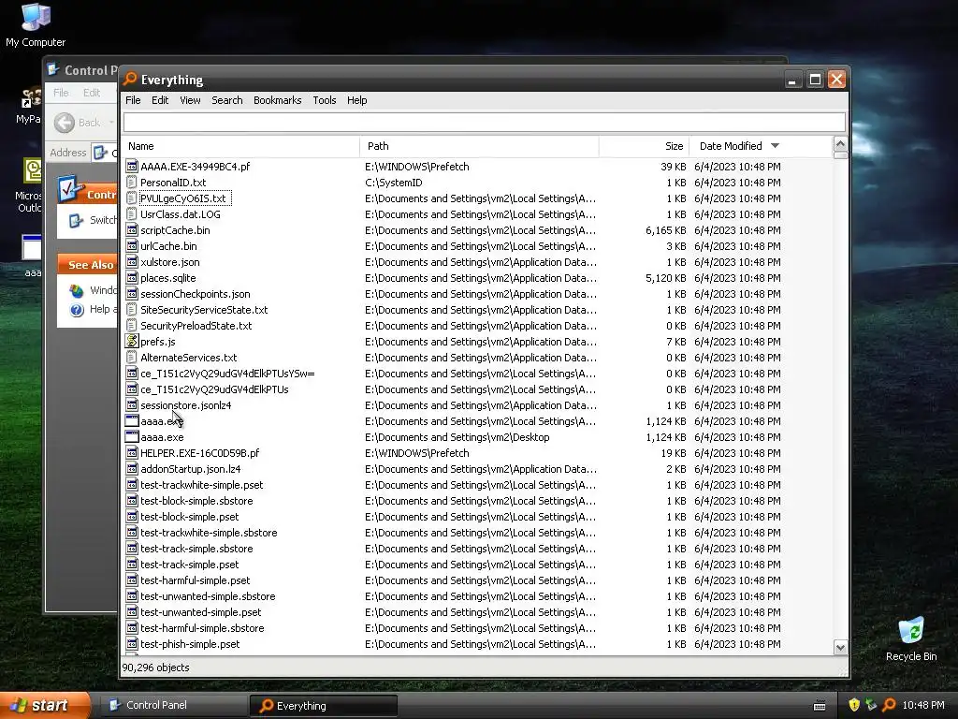Select test-block-simple.sbstore file name
Viewport: 958px width, 719px height.
tap(196, 501)
